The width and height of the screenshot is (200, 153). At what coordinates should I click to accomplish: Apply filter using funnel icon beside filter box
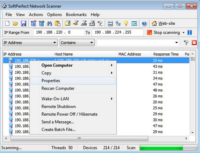tap(186, 43)
